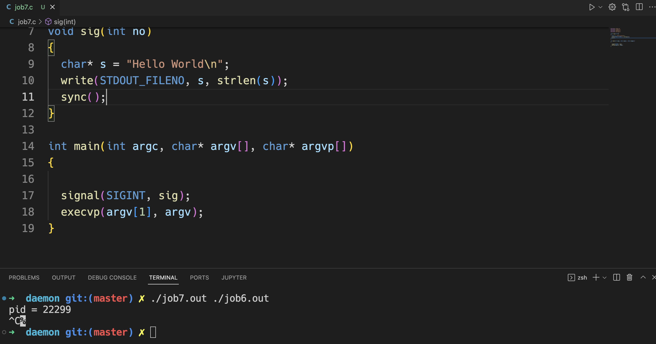The image size is (656, 344).
Task: Open changes compare icon in editor toolbar
Action: (x=626, y=7)
